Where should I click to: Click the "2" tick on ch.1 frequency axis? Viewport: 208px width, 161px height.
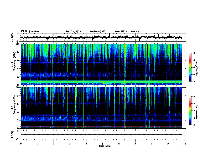point(18,77)
